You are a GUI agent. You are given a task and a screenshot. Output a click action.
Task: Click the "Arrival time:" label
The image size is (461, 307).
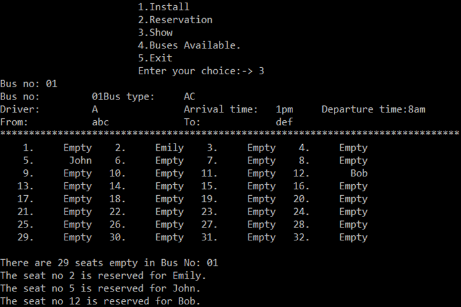(221, 109)
